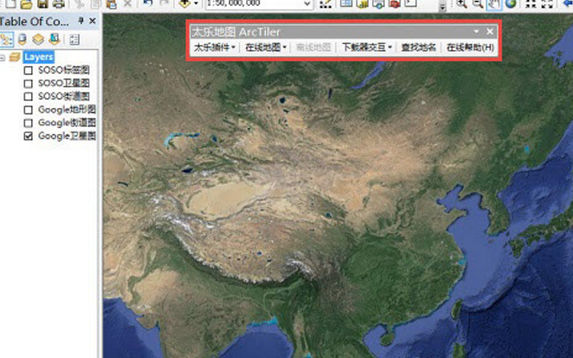Enable the SOSO标签图 layer checkbox
This screenshot has width=573, height=358.
pos(28,70)
